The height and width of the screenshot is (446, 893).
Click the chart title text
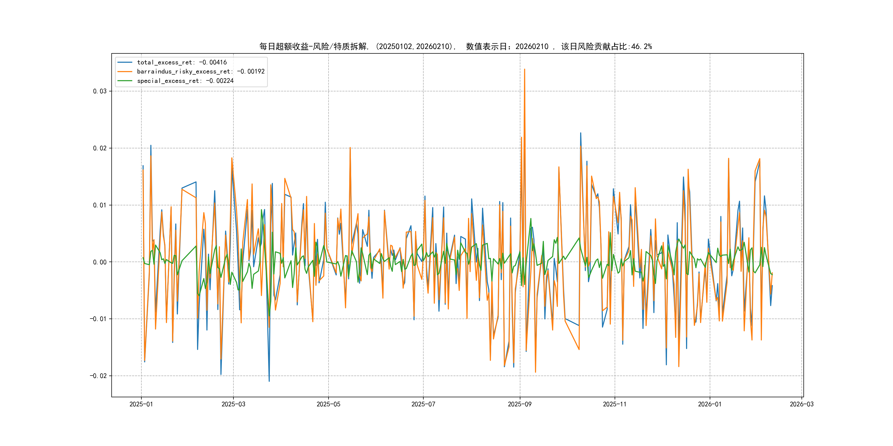click(x=455, y=47)
